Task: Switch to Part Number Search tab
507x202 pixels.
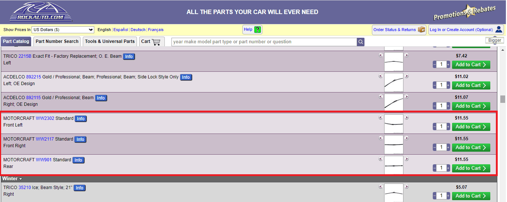Action: tap(57, 41)
